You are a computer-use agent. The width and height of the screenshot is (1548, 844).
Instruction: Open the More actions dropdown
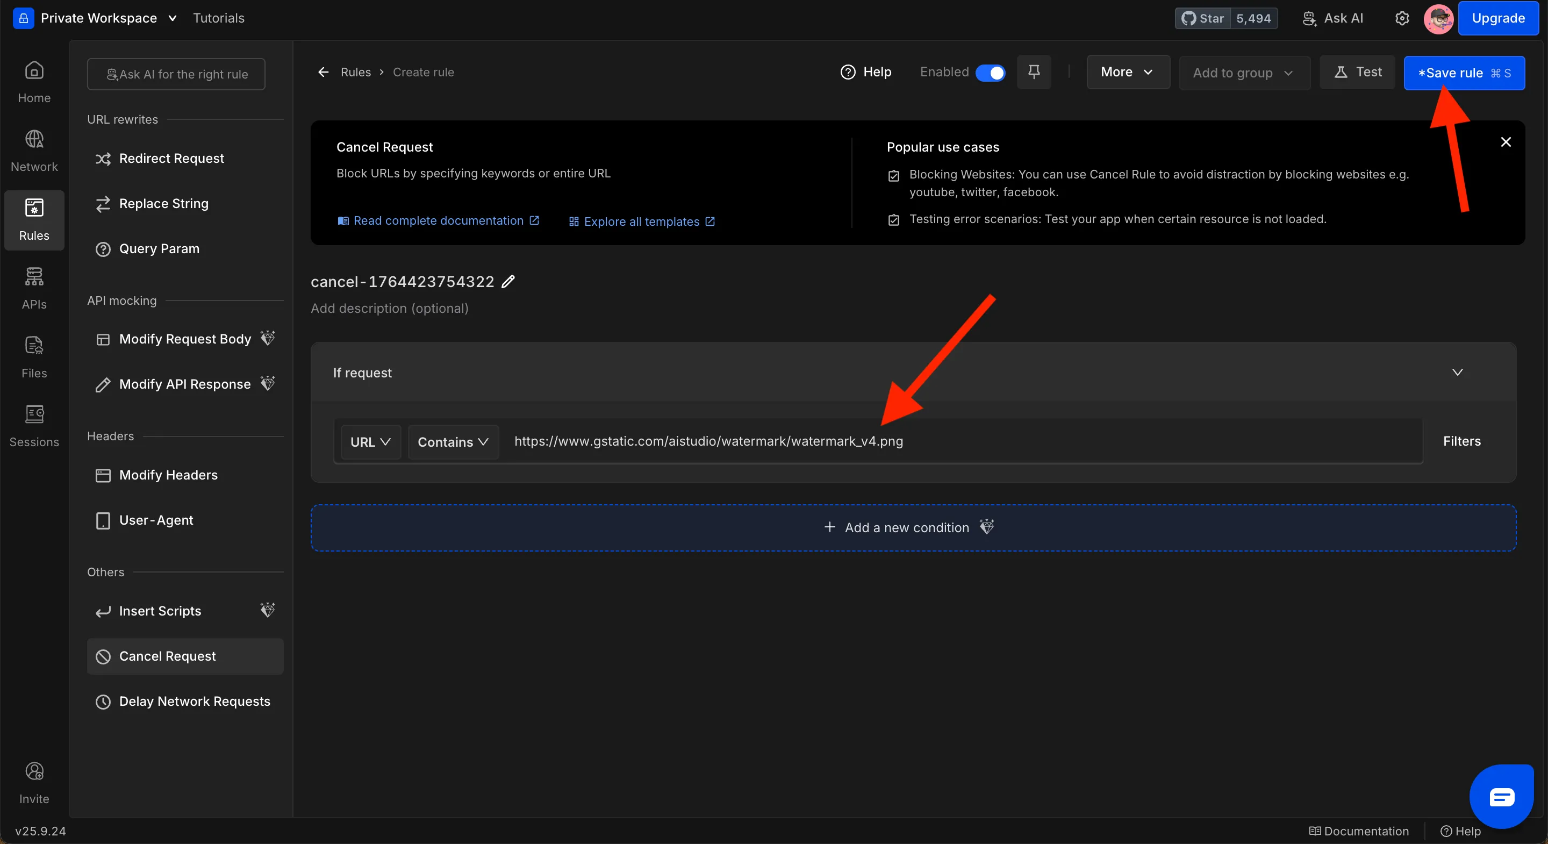pyautogui.click(x=1128, y=72)
